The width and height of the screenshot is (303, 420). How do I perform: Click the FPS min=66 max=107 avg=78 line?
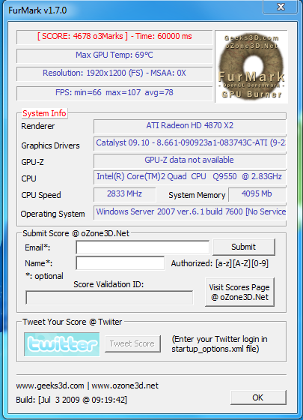click(x=114, y=93)
